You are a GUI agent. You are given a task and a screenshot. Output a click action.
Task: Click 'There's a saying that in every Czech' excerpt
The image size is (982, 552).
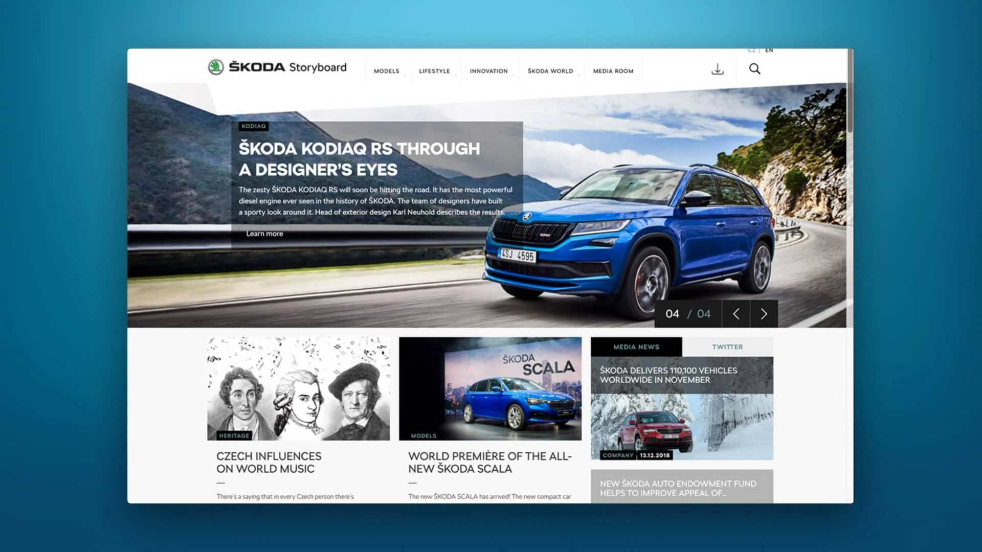[x=285, y=496]
